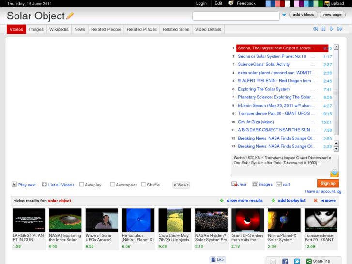Screen dimensions: 352x264
Task: Pick the white color swatch
Action: coord(287,3)
